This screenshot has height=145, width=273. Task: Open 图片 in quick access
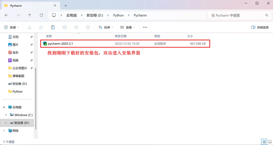pos(13,45)
